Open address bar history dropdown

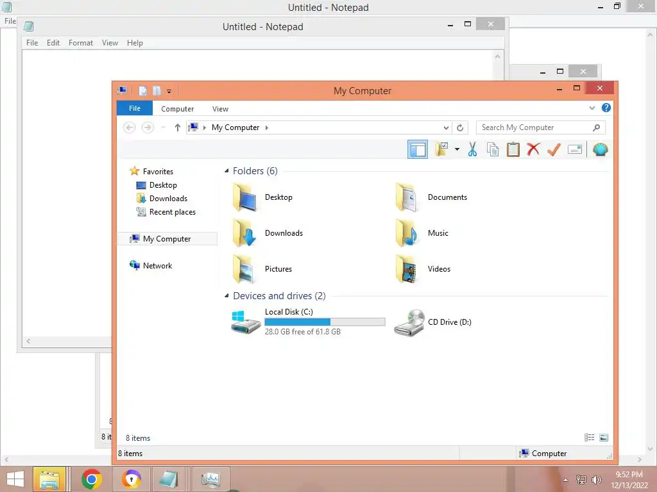pos(446,128)
